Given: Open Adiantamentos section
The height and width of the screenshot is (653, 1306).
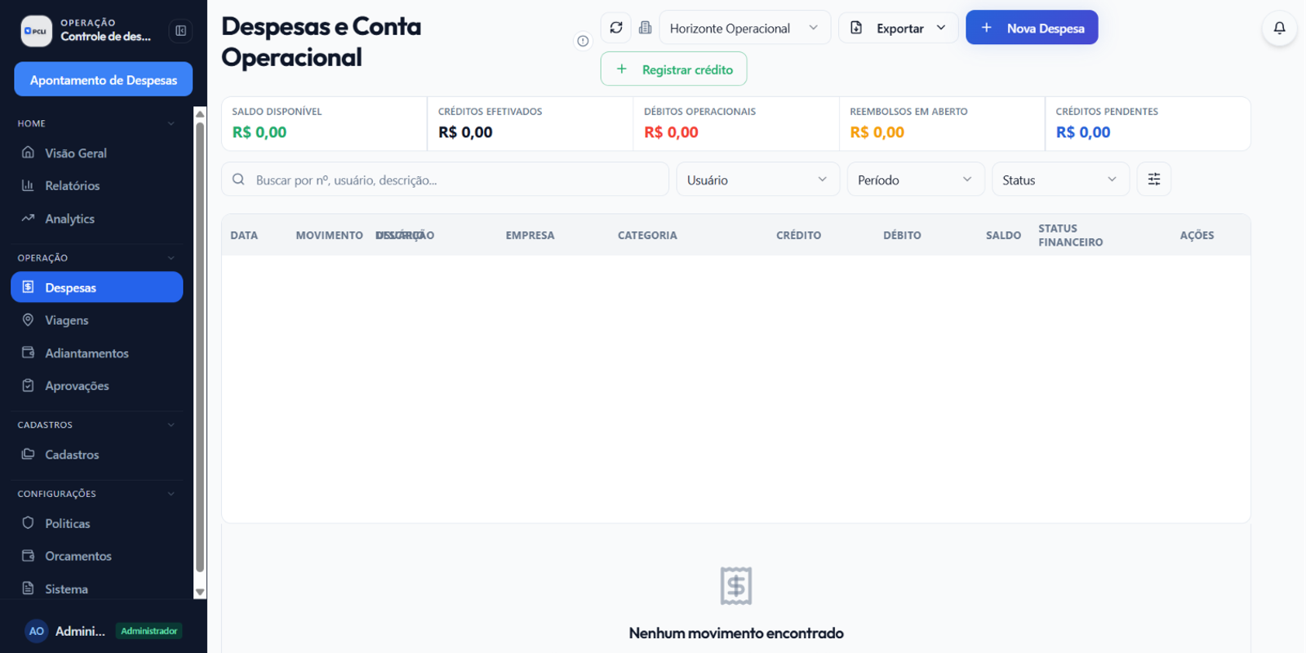Looking at the screenshot, I should pos(96,353).
